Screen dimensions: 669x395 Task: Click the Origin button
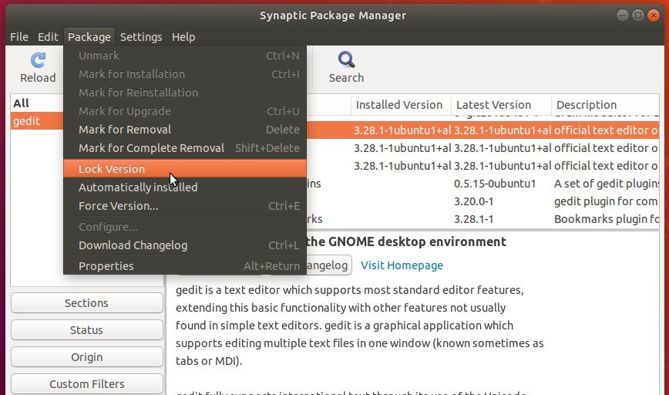point(86,356)
